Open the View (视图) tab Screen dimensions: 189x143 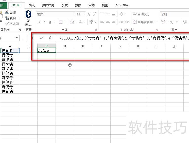105,5
